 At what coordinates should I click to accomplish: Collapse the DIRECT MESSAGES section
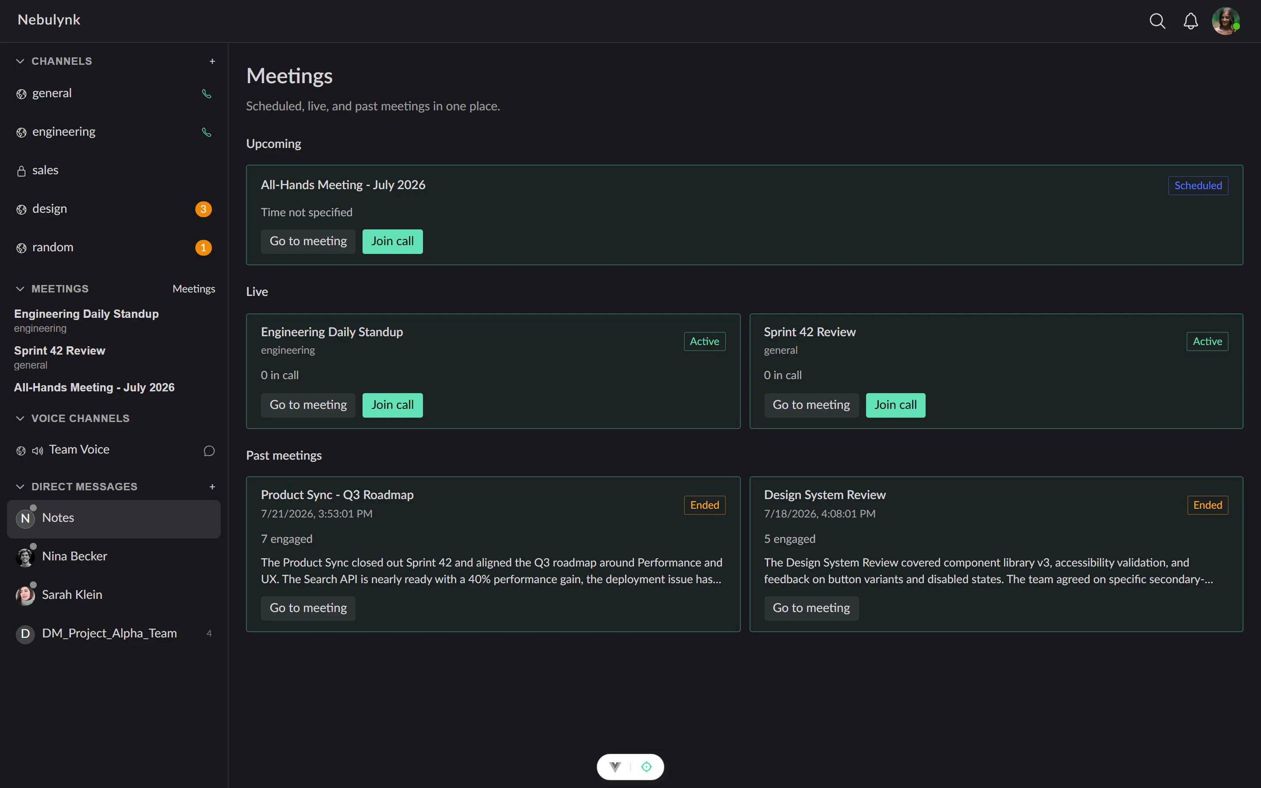(x=20, y=487)
